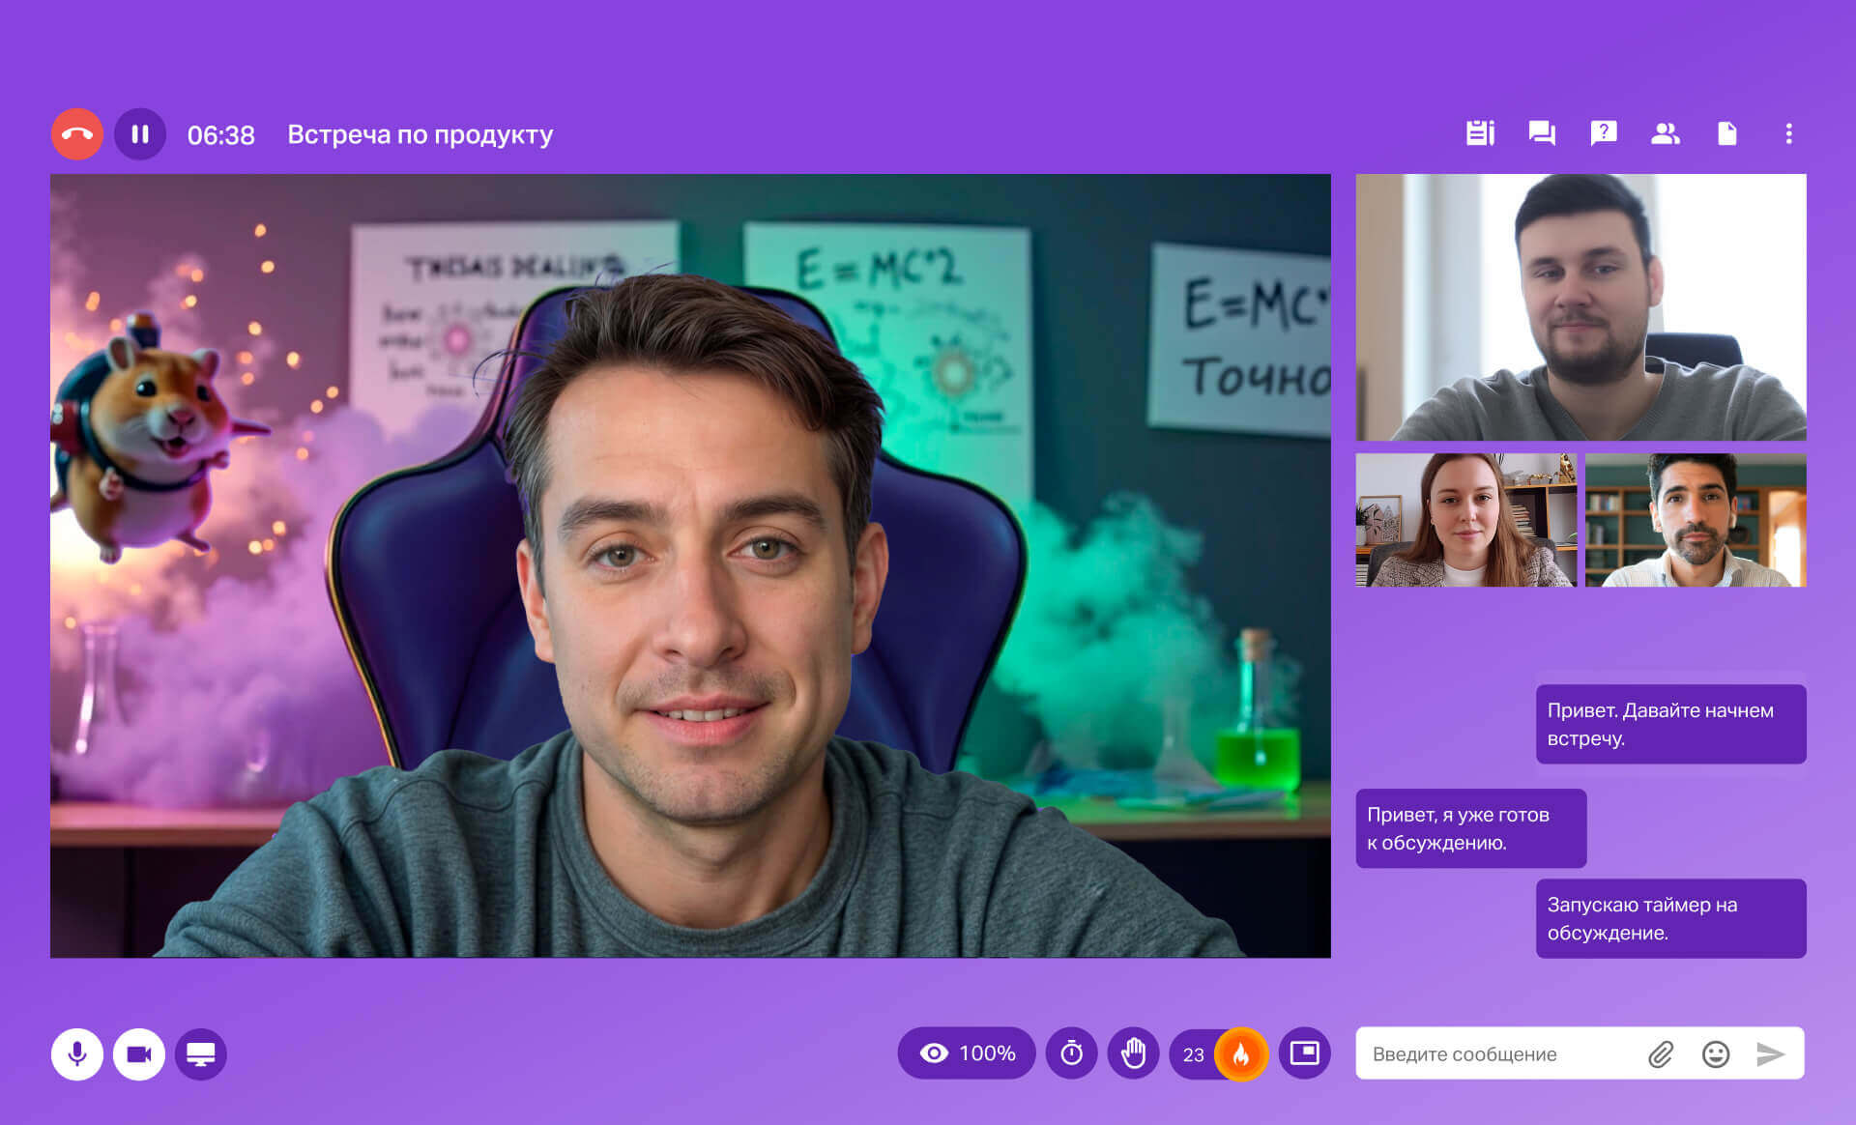1856x1125 pixels.
Task: Send a fire reaction
Action: [x=1241, y=1053]
